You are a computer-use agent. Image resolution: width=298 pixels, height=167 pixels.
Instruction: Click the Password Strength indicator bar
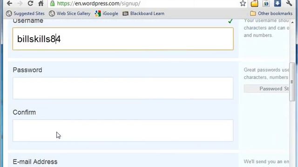click(x=266, y=89)
